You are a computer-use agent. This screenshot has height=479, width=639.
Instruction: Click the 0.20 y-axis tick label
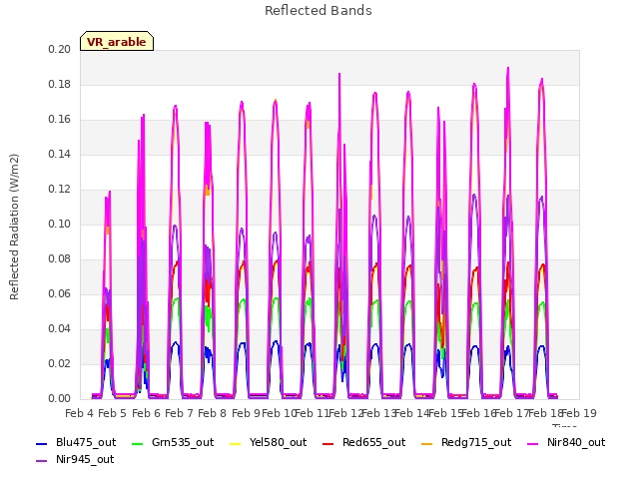coord(60,49)
